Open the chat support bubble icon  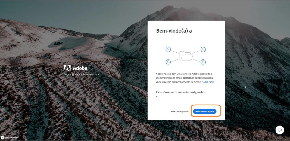coord(280,130)
